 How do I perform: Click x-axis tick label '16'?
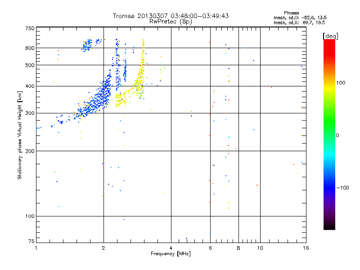pos(306,248)
